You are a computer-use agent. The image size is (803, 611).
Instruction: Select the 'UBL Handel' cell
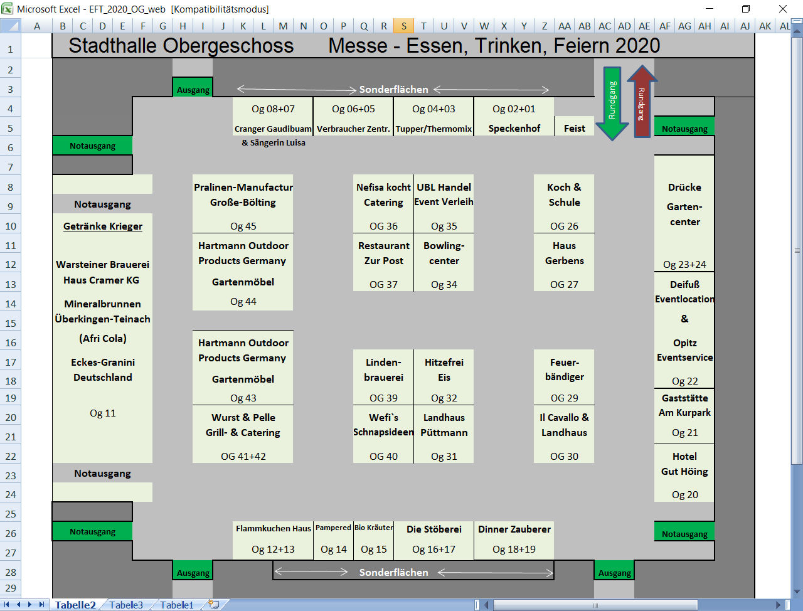point(444,188)
